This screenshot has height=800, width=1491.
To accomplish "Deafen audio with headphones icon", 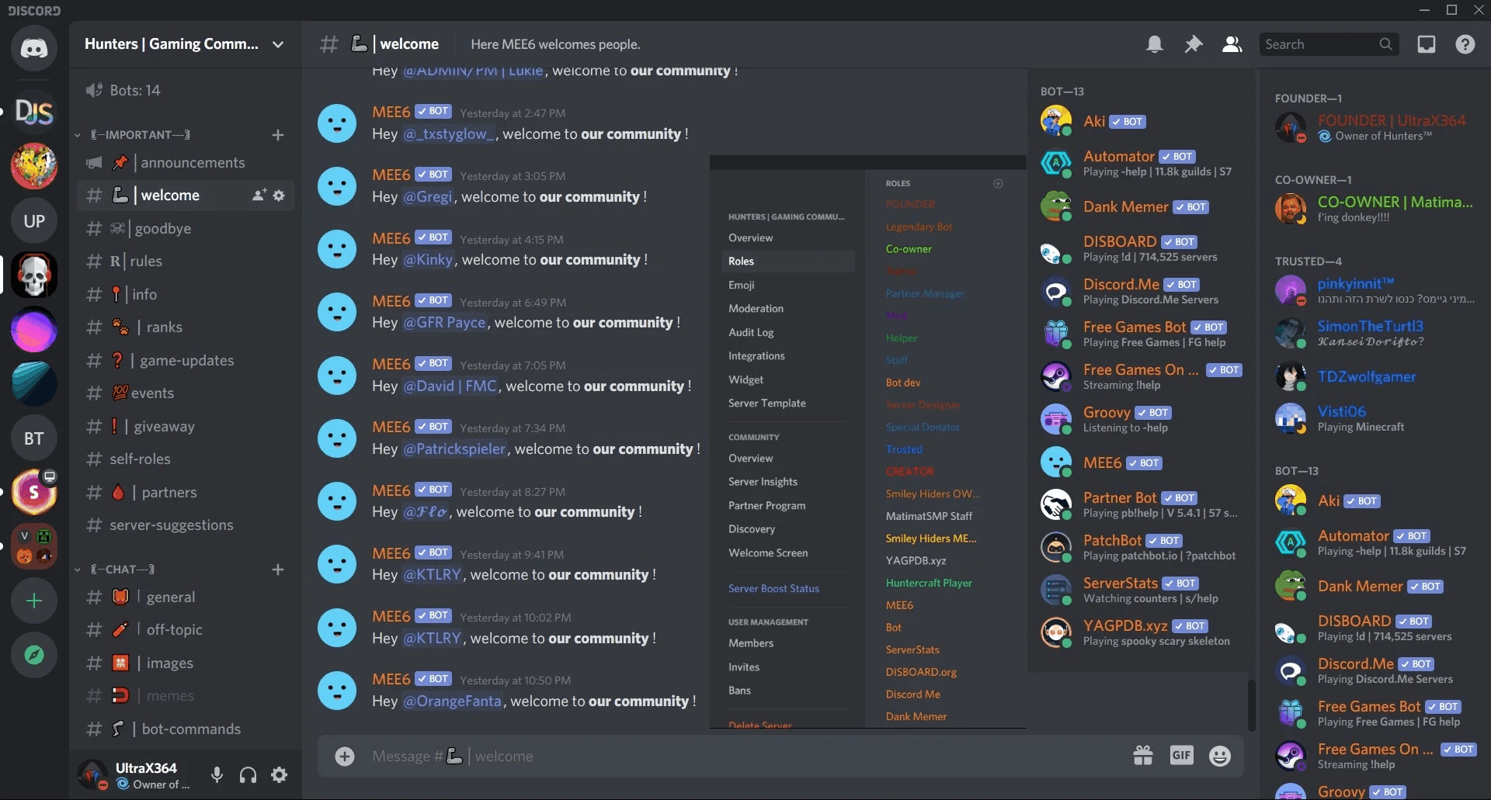I will click(x=248, y=774).
